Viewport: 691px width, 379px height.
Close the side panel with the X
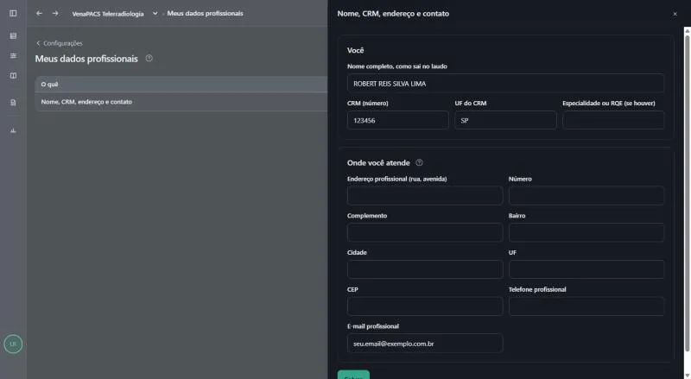675,14
